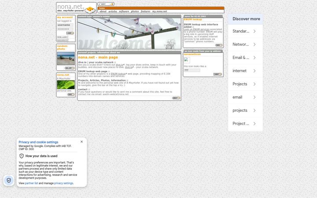
Task: Close the Privacy and cookie settings popup
Action: tap(82, 142)
